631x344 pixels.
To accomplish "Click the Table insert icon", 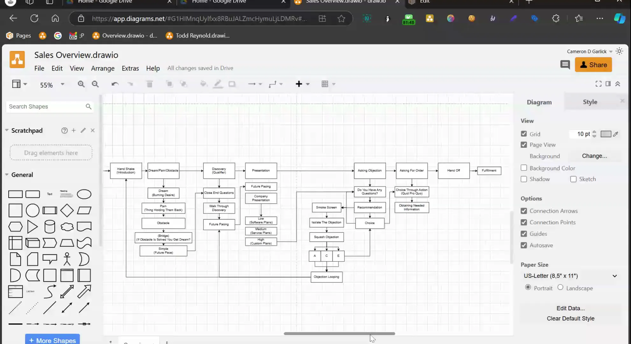I will pos(325,84).
